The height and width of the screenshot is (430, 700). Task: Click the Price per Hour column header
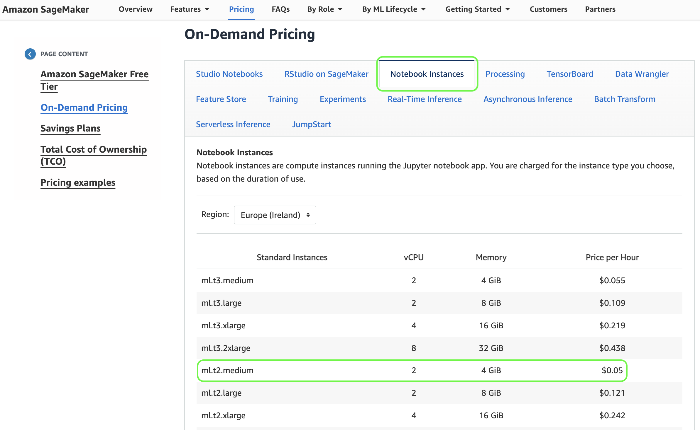click(612, 257)
